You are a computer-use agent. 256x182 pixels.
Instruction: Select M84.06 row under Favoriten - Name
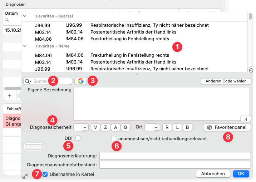point(134,55)
